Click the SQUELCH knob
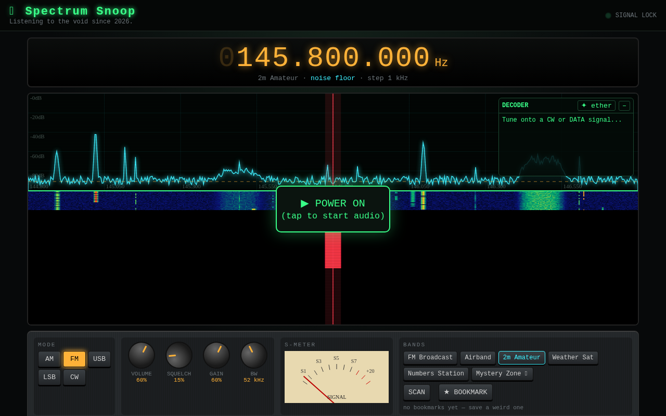The height and width of the screenshot is (416, 666). (x=179, y=355)
